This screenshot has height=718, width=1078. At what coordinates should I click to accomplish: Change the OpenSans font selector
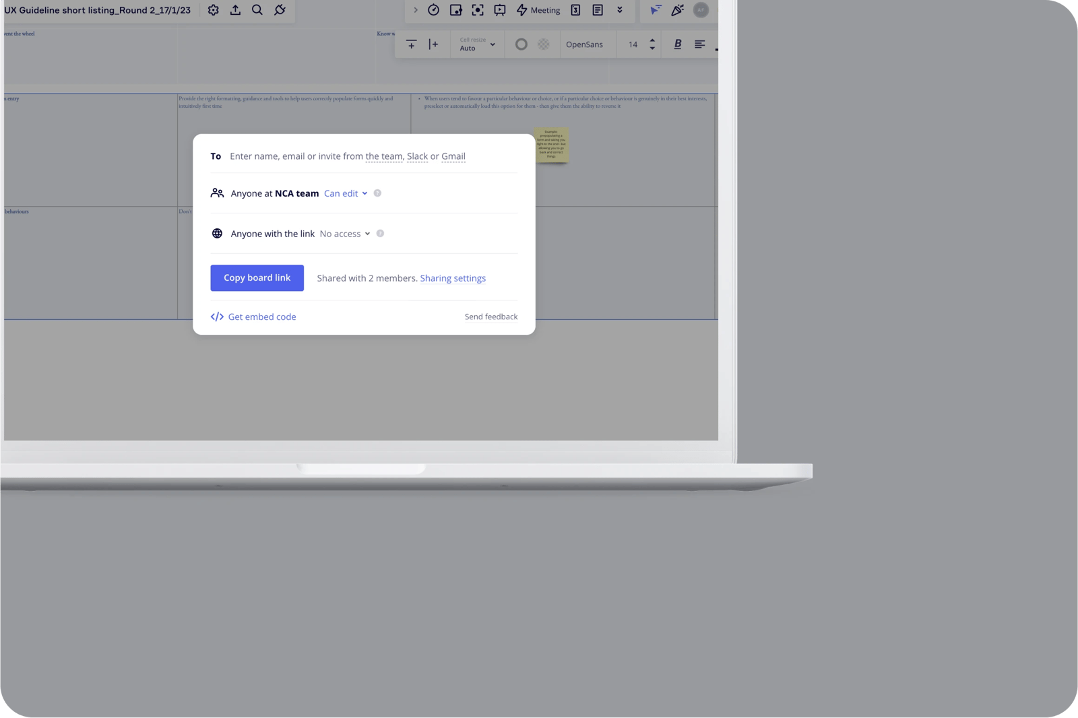(x=585, y=44)
